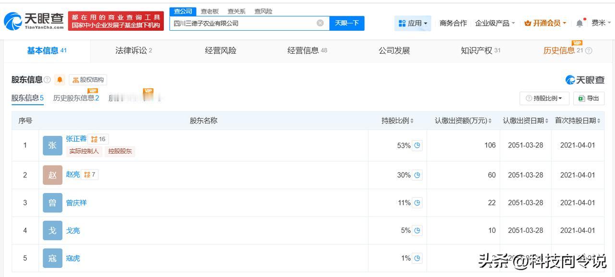Screen dimensions: 615x277
Task: Open the 持股比例 filter dropdown
Action: click(x=544, y=98)
